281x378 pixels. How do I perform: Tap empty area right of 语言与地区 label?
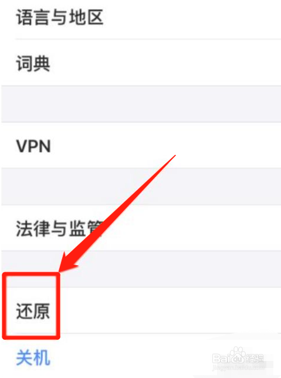[x=192, y=18]
